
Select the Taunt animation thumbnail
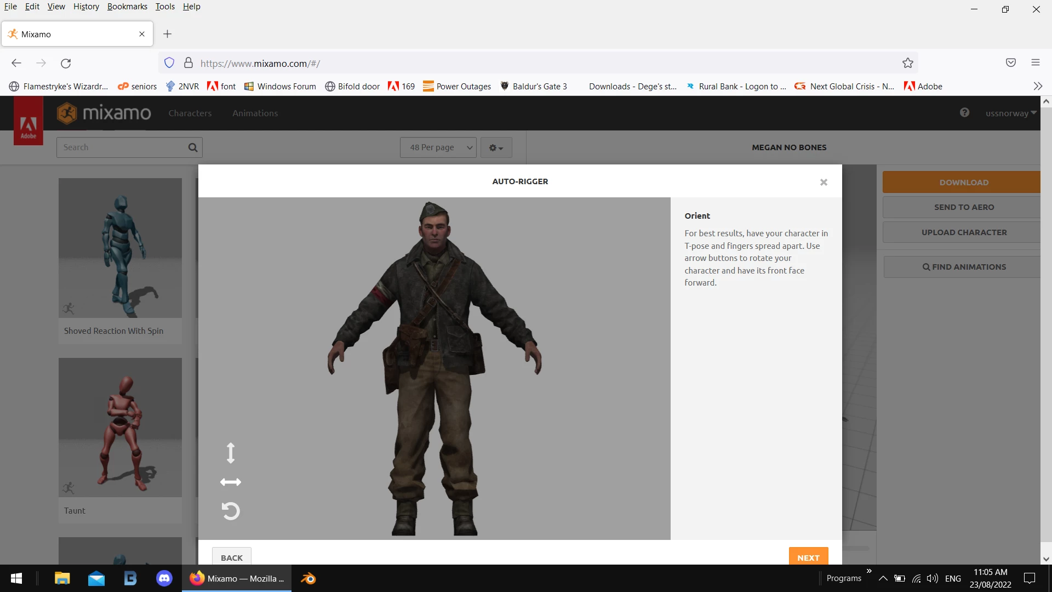pos(120,428)
